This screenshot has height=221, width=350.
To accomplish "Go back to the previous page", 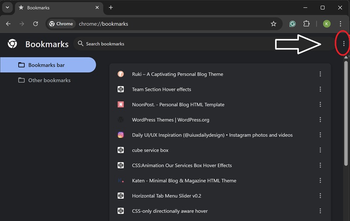I will [8, 24].
